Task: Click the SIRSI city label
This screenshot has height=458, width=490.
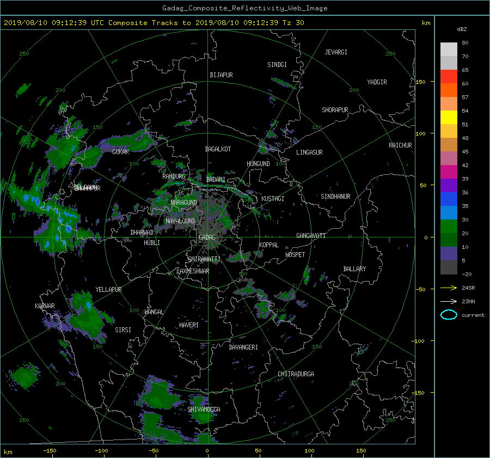Action: [123, 330]
